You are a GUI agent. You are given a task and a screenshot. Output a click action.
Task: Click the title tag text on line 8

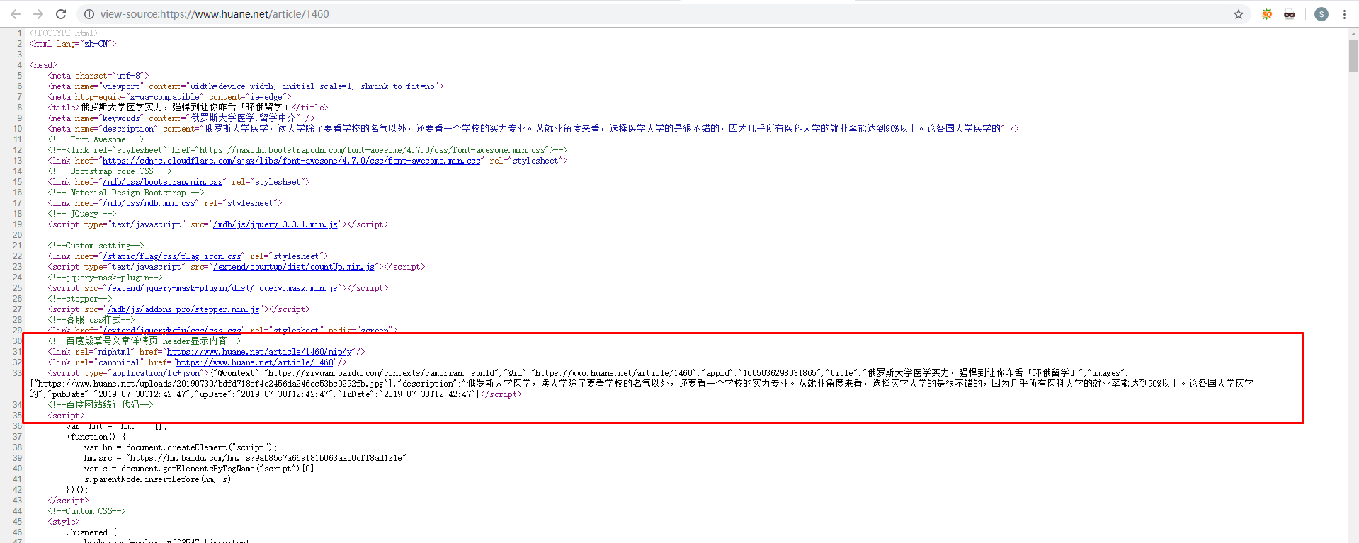188,108
